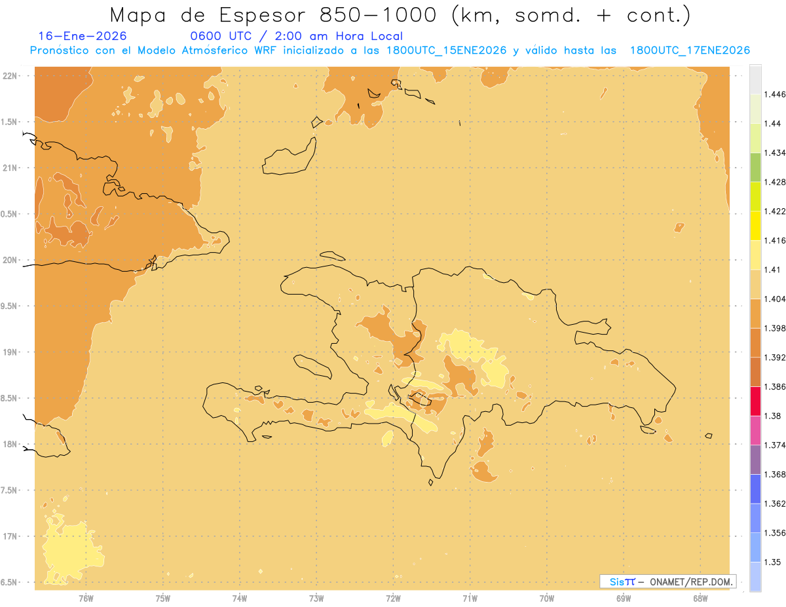Screen dimensions: 786x607
Task: Click the colorbar value '1.44'
Action: tap(773, 123)
